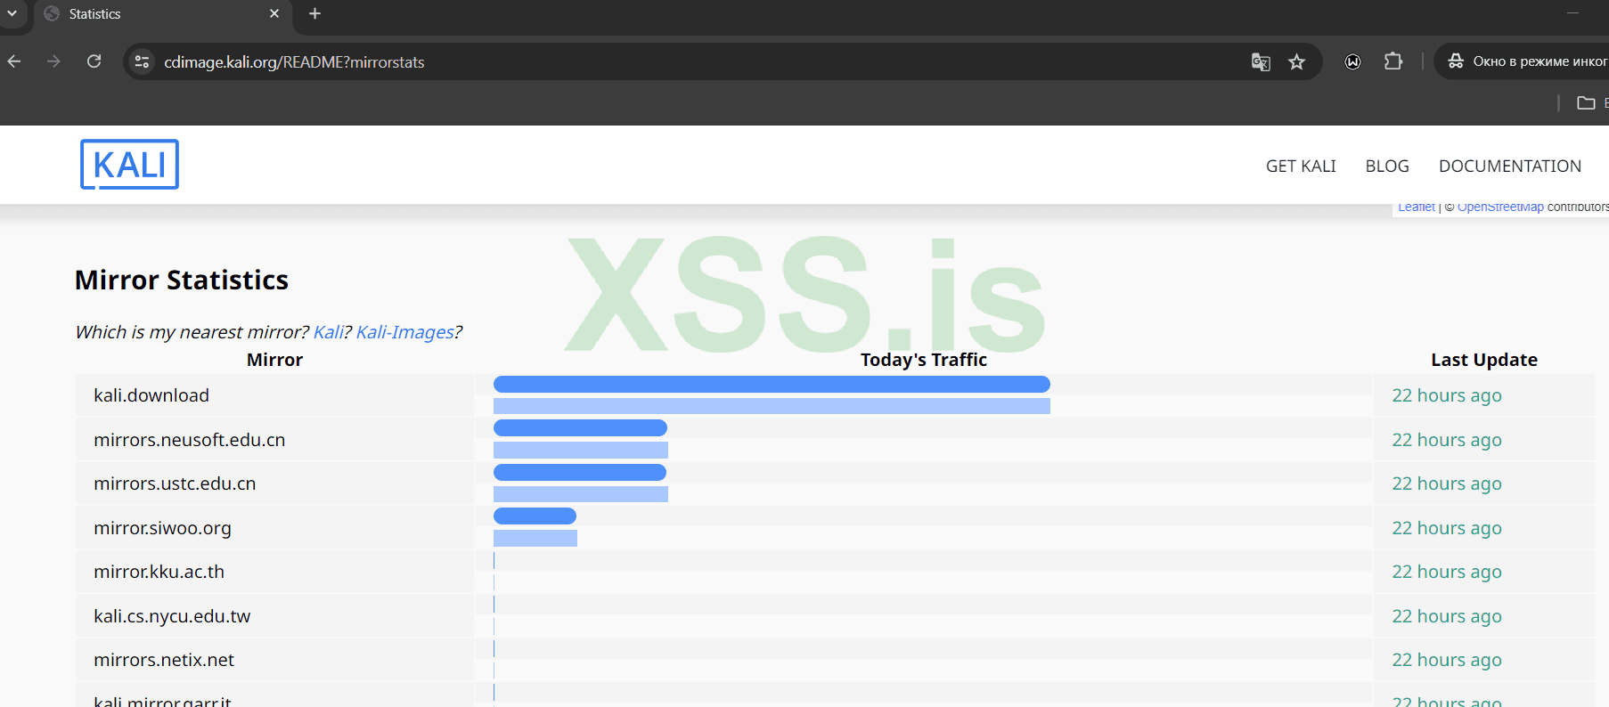Click mirrors.ustc.edu.cn's 22 hours ago update time
Image resolution: width=1609 pixels, height=707 pixels.
click(1447, 484)
